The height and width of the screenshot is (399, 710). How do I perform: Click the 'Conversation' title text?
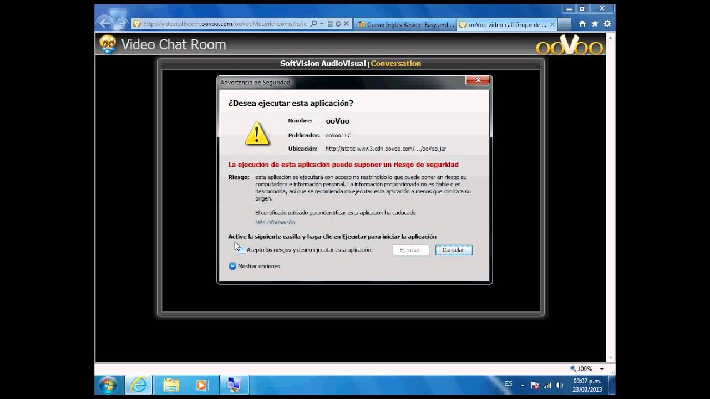click(x=396, y=64)
